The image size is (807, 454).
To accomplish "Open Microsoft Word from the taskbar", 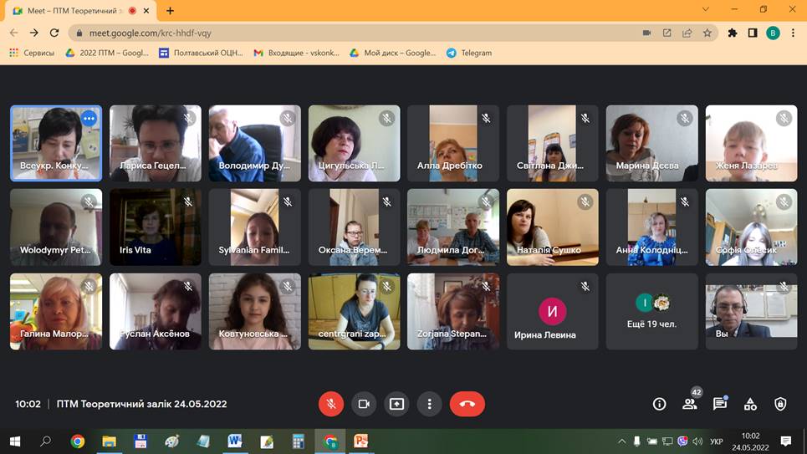I will [x=234, y=441].
